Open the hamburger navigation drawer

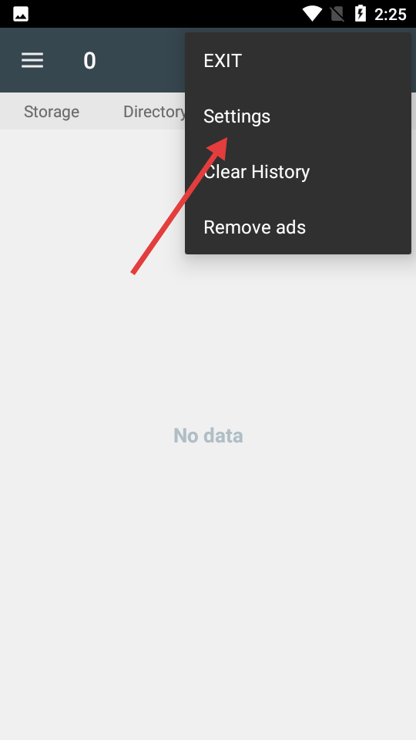[x=32, y=60]
